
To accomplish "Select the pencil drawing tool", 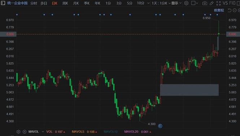I will 211,3.
